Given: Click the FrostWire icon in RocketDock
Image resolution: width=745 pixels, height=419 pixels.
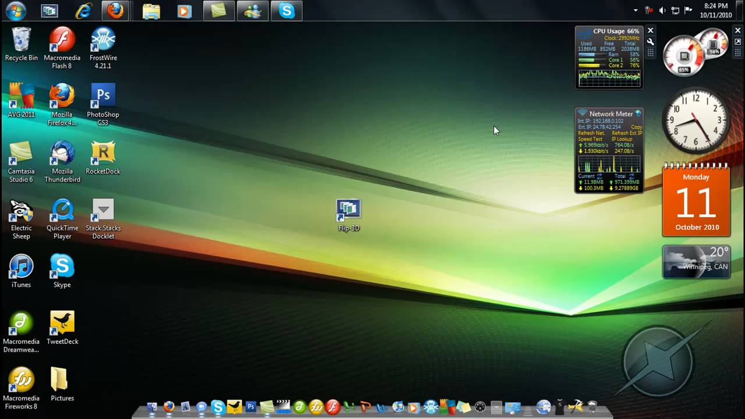Looking at the screenshot, I should coord(431,407).
